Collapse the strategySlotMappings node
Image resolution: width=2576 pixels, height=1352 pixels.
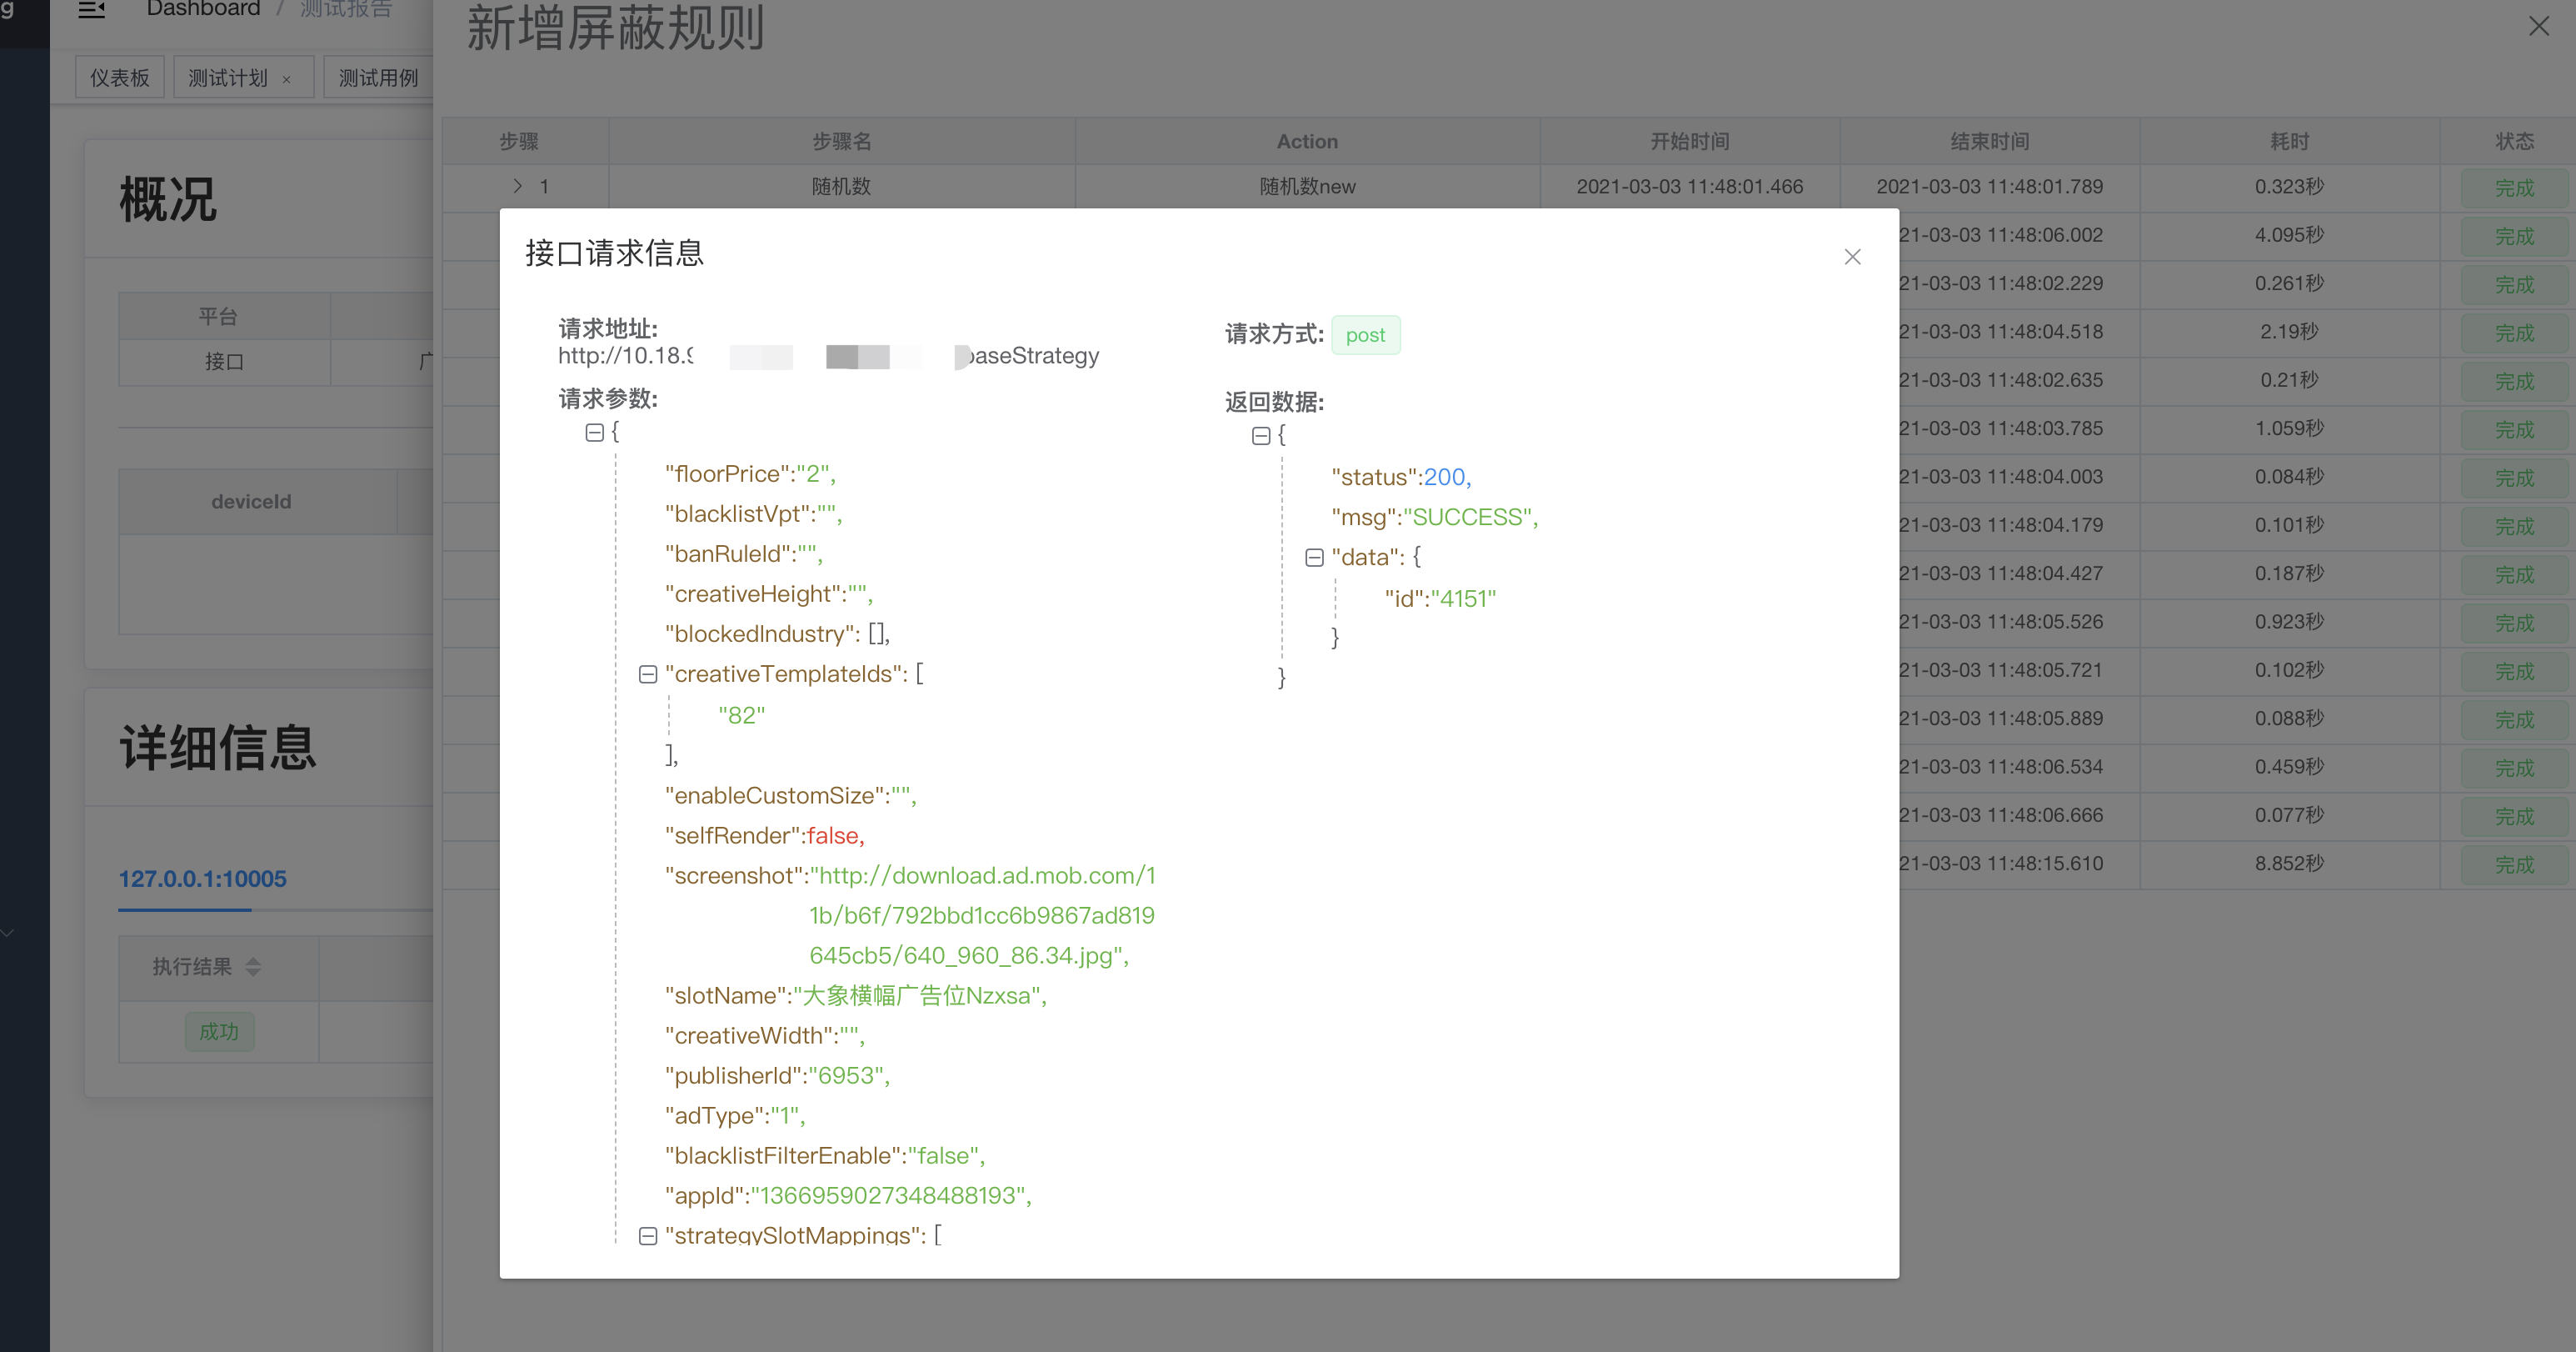[x=649, y=1236]
